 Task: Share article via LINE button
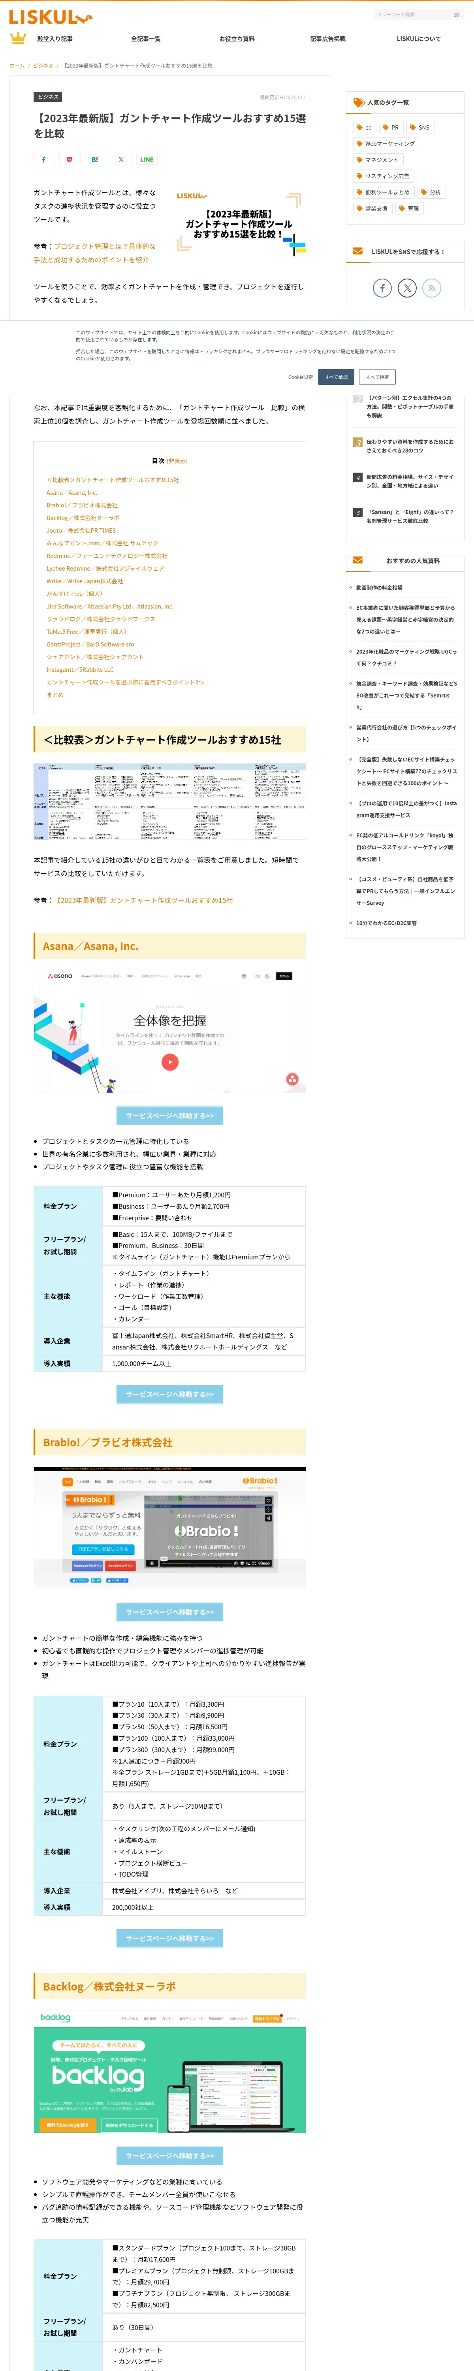coord(146,159)
